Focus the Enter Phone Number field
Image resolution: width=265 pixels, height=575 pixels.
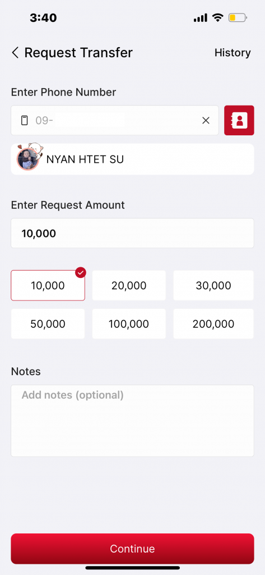pyautogui.click(x=115, y=120)
